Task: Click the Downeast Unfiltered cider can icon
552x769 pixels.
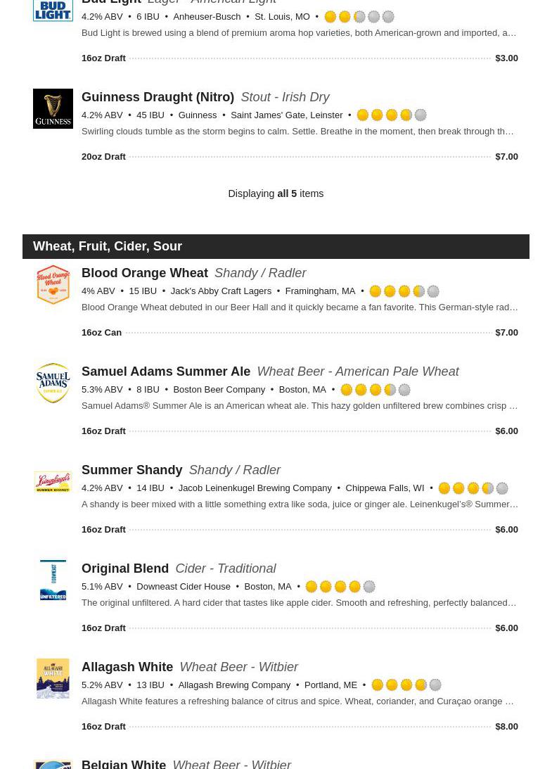Action: click(53, 580)
